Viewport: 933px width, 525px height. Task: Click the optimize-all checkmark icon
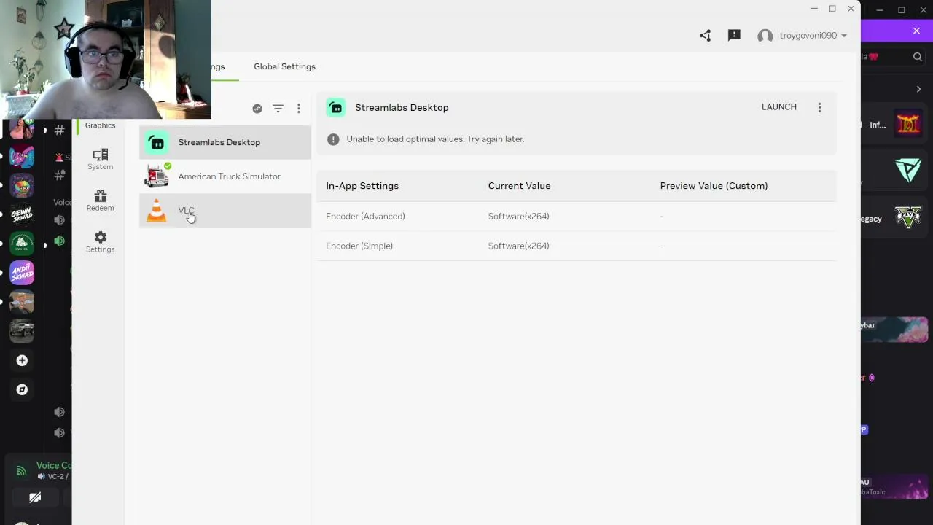coord(257,109)
